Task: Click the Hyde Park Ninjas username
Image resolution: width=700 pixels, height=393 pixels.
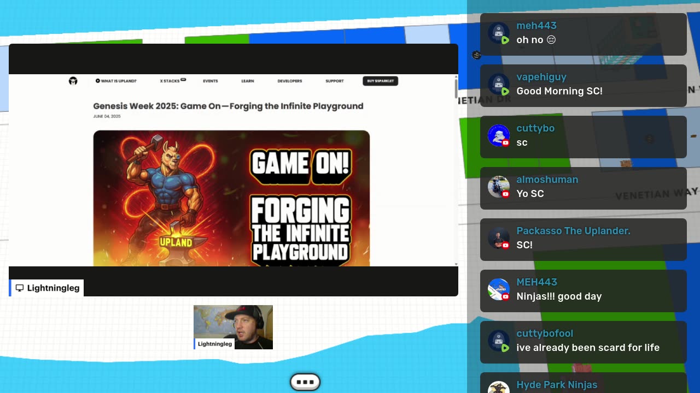Action: click(x=557, y=385)
